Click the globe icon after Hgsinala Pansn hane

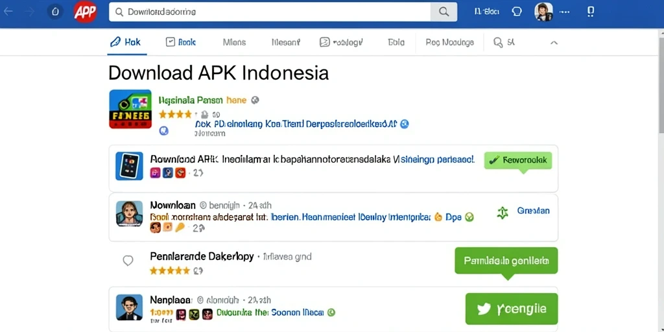255,101
